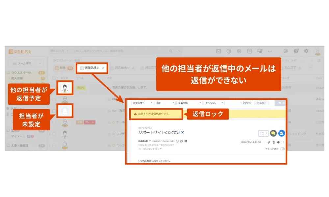Open the document template icon in top bar
This screenshot has width=329, height=197.
249,51
